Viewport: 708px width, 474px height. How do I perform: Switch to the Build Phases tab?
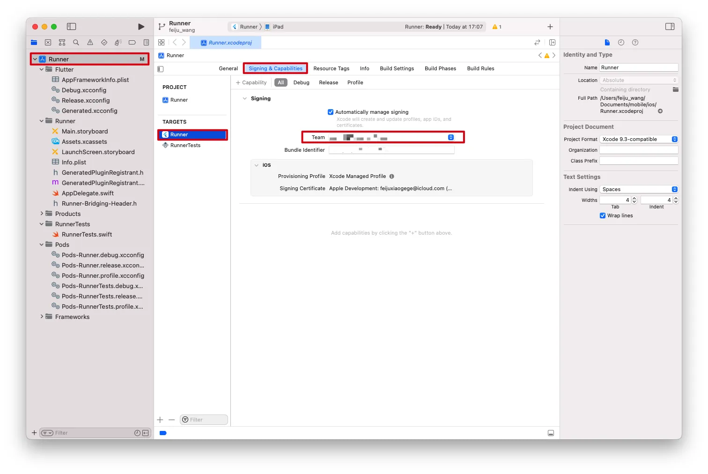click(x=441, y=68)
